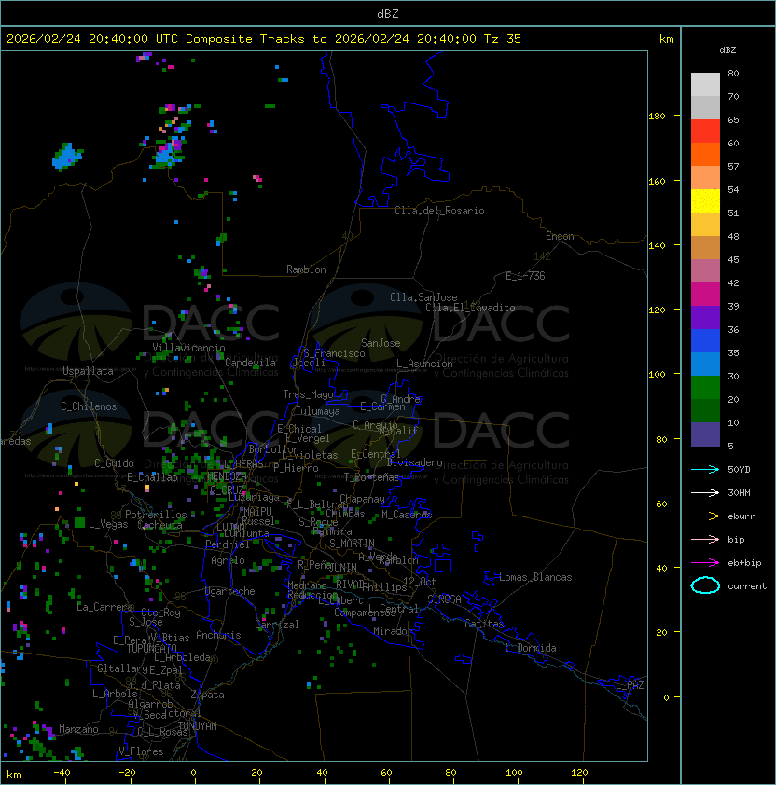The image size is (776, 785).
Task: Pick the purple 36–39 dBZ swatch
Action: tap(705, 318)
